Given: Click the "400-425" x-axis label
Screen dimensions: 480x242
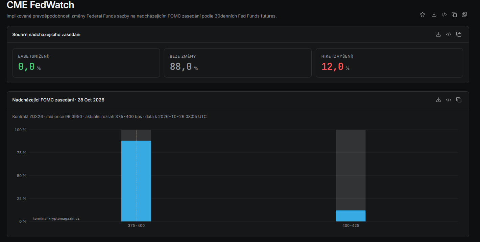Looking at the screenshot, I should point(351,225).
